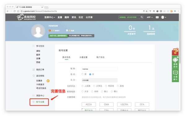The height and width of the screenshot is (117, 186).
Task: Click the browser forward arrow
Action: (11, 11)
